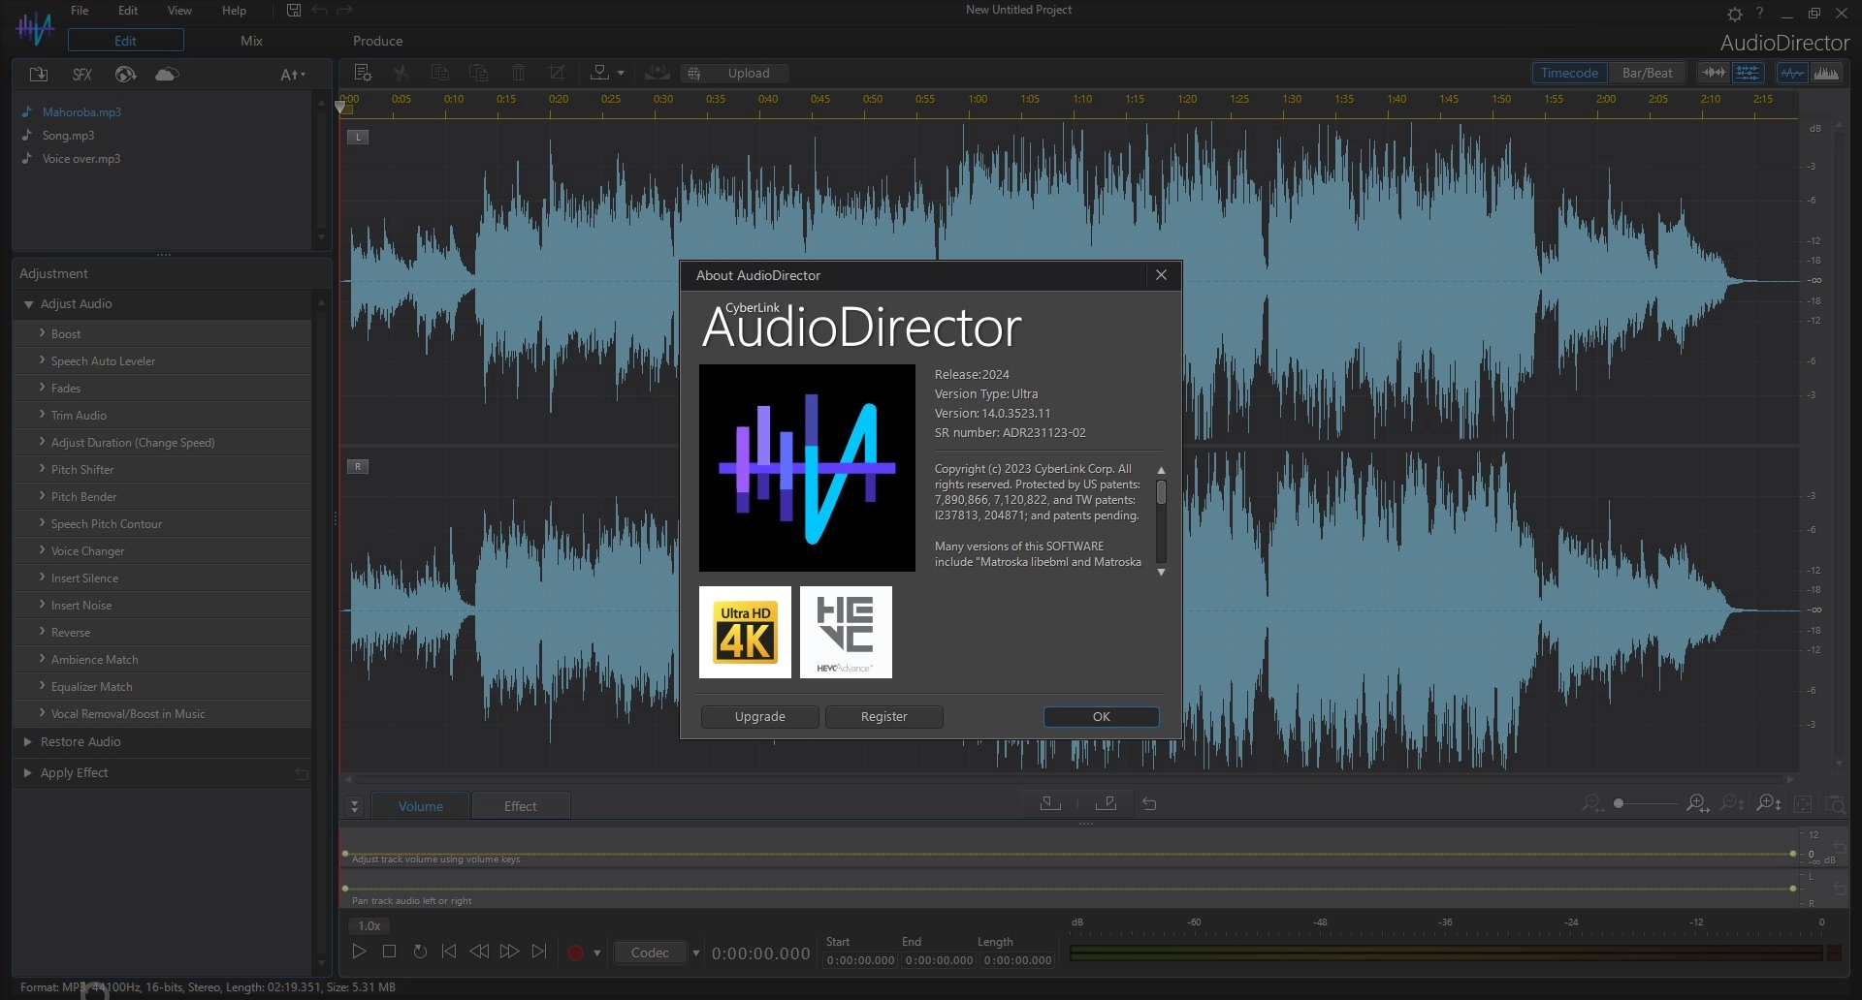The height and width of the screenshot is (1000, 1862).
Task: Click the Upgrade button in About dialog
Action: [759, 717]
